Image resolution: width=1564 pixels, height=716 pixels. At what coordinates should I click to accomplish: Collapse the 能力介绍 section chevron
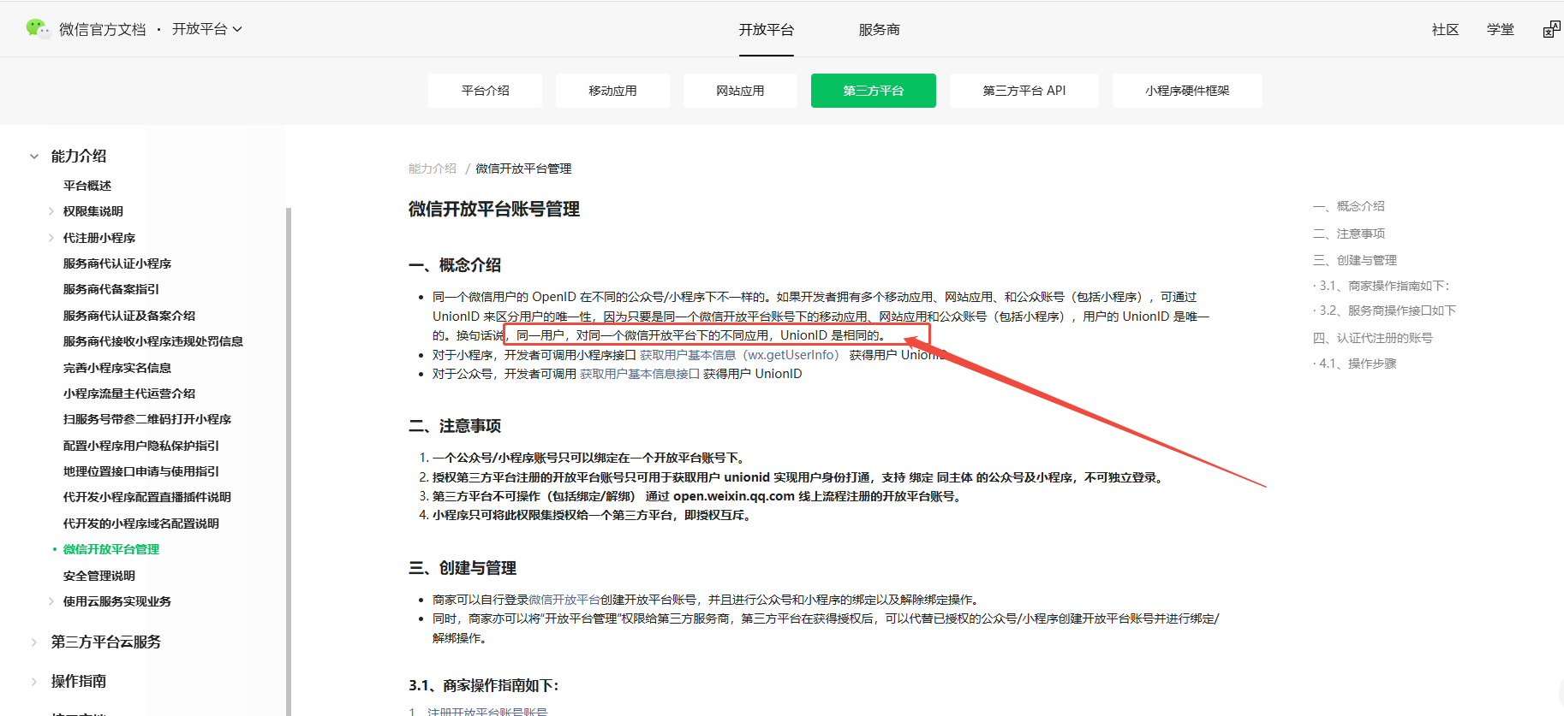tap(34, 157)
